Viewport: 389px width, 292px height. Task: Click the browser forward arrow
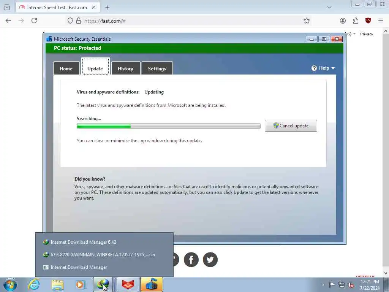(x=21, y=21)
